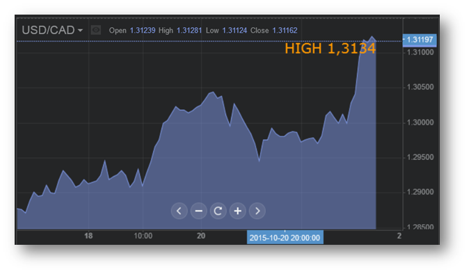
Task: Open the USD/CAD currency pair dropdown
Action: [52, 30]
